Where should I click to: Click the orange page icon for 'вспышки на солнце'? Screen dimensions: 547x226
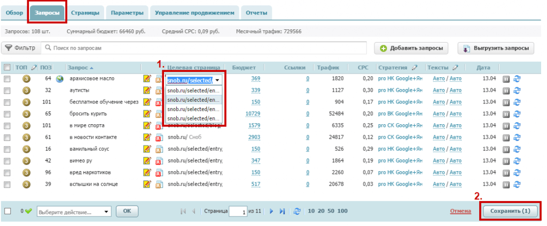coord(159,184)
